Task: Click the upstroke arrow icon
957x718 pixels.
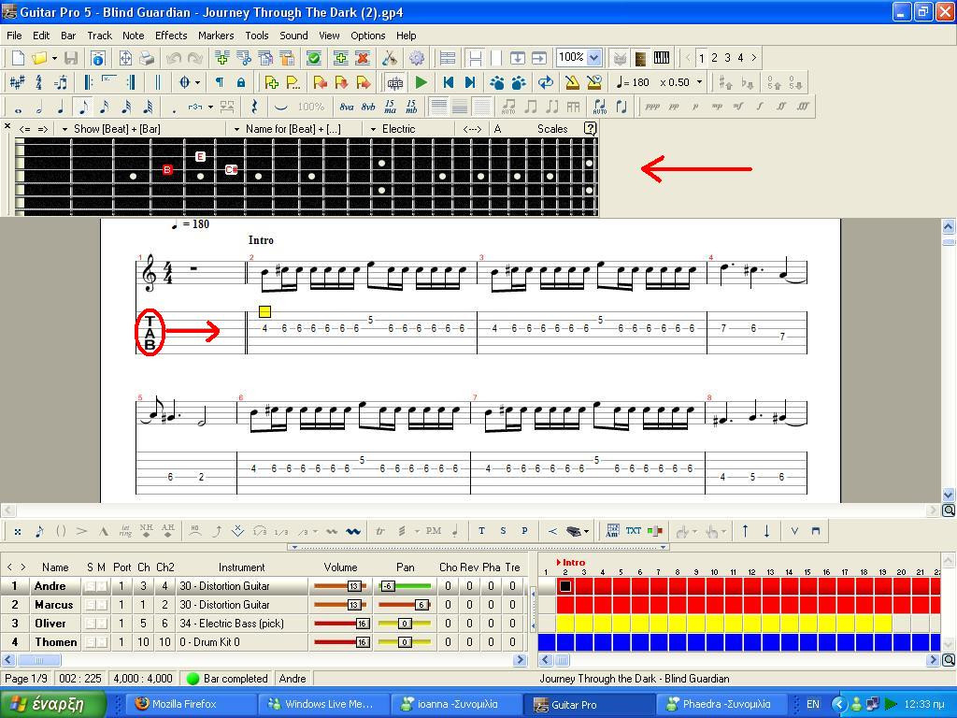Action: [x=745, y=532]
